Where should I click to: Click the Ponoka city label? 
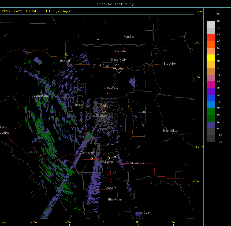tap(129, 37)
